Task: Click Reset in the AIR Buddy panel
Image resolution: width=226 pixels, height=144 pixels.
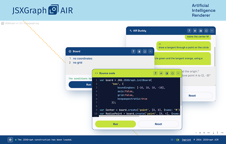Action: (192, 96)
